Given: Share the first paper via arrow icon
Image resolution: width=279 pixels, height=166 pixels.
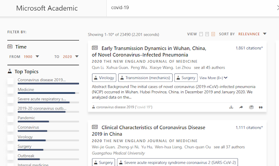Looking at the screenshot, I should (x=241, y=107).
